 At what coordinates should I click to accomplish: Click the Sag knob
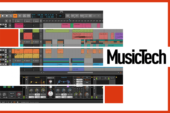[x=50, y=87]
